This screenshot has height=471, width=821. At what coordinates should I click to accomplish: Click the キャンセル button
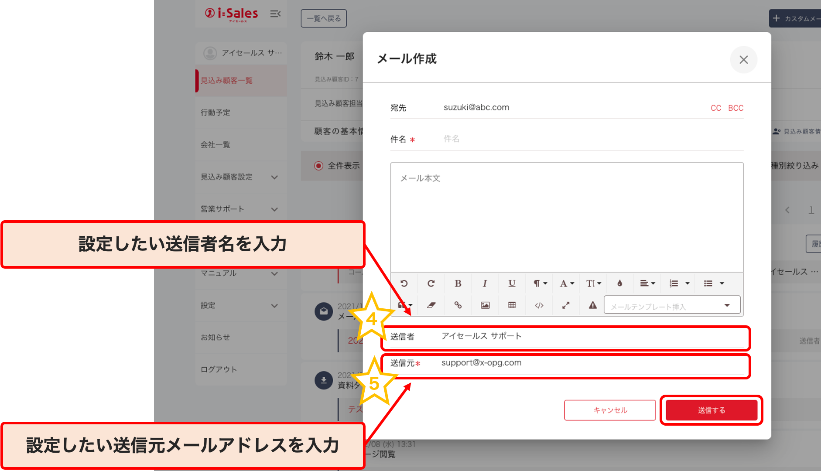tap(610, 410)
